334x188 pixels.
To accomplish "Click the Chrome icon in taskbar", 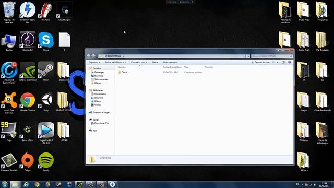I will point(37,184).
